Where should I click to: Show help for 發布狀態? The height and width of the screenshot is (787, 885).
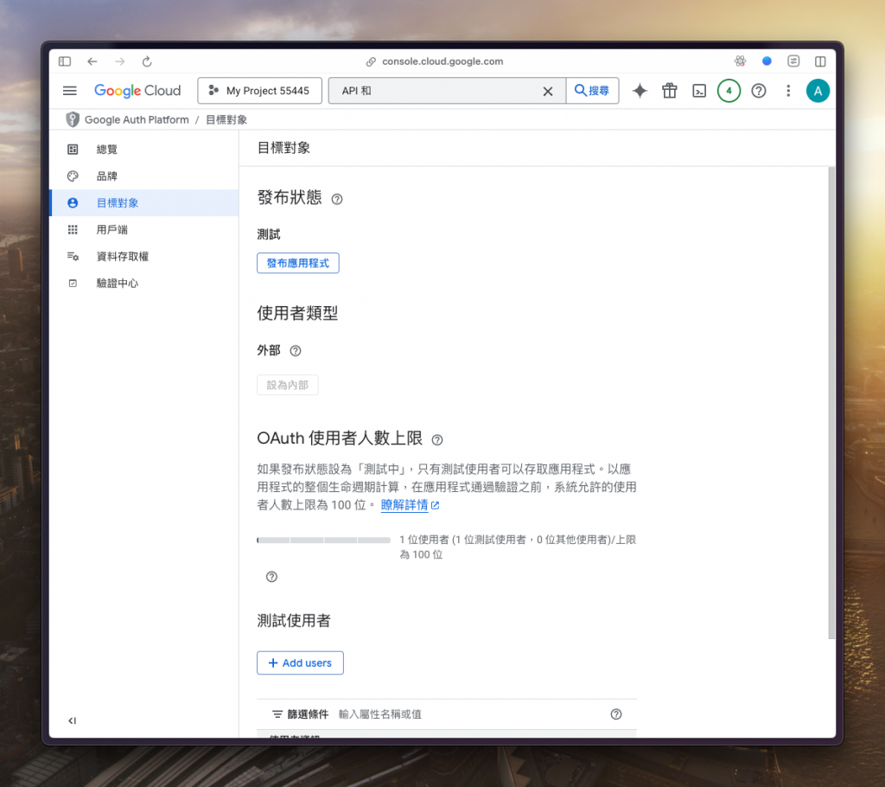(x=337, y=199)
